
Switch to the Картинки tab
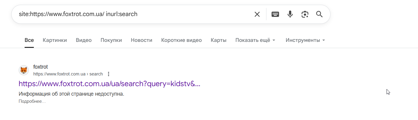tap(55, 40)
